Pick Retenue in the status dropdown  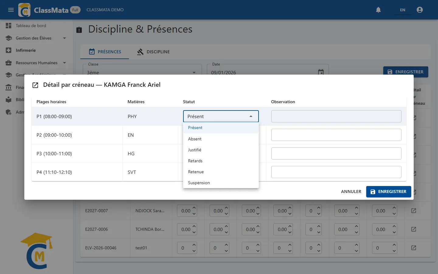(221, 172)
